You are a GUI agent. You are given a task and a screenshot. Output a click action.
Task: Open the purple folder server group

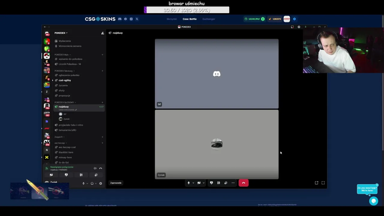point(47,121)
